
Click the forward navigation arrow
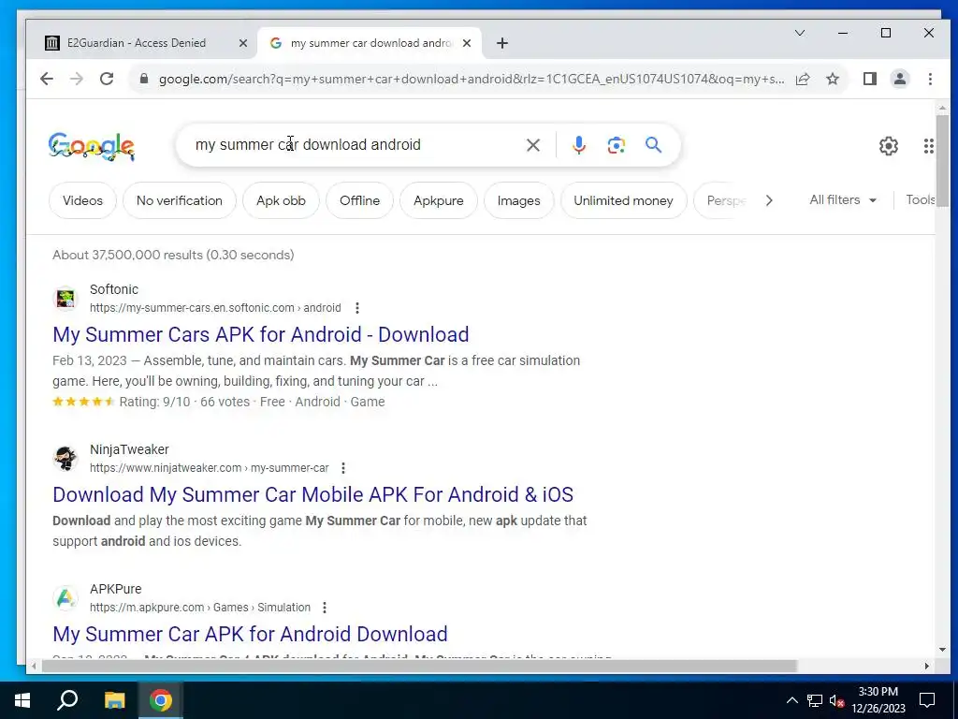[77, 79]
